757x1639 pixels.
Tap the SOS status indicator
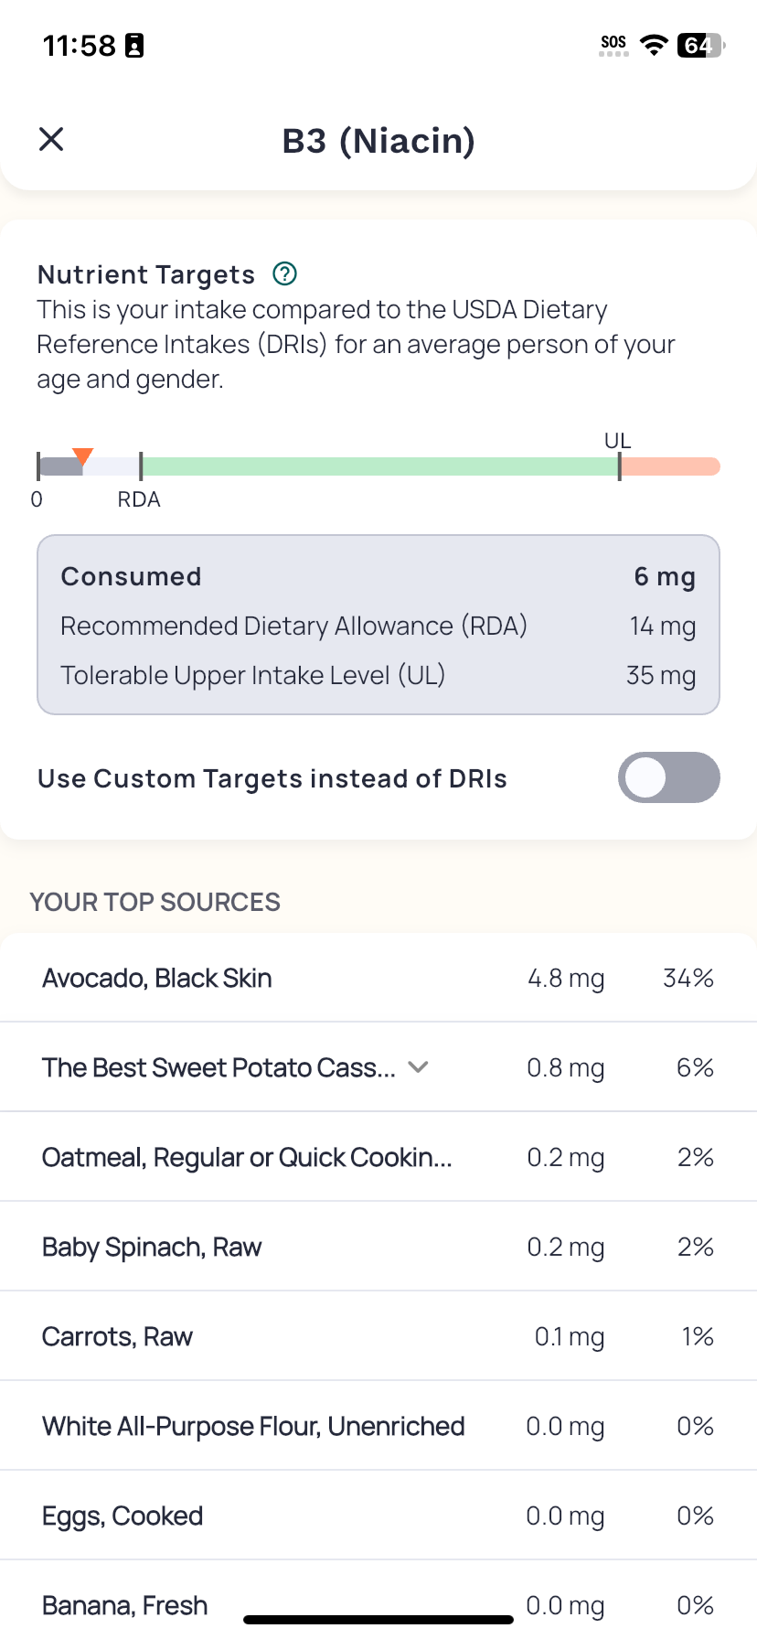[x=613, y=45]
